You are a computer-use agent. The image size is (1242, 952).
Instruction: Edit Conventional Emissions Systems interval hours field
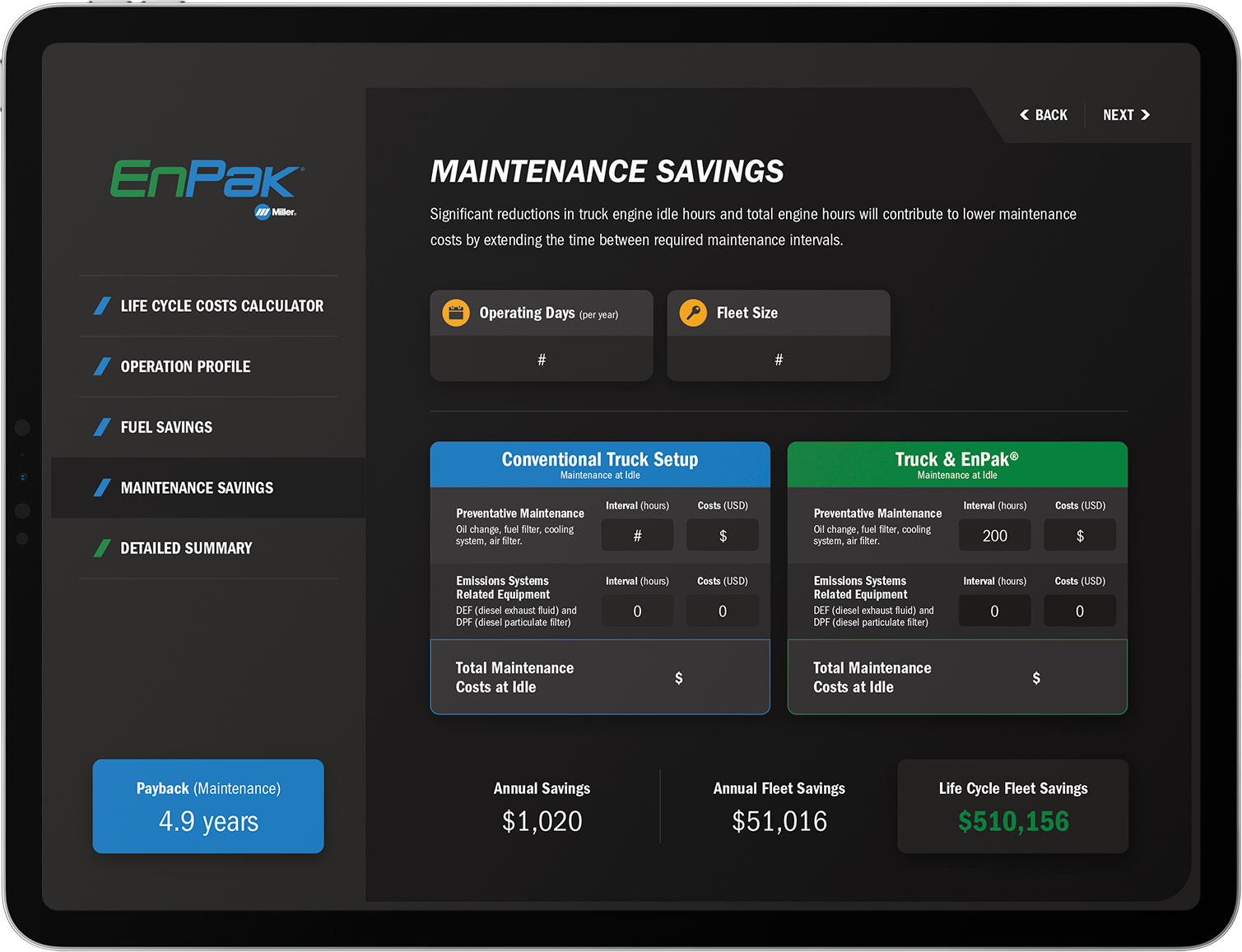[637, 611]
